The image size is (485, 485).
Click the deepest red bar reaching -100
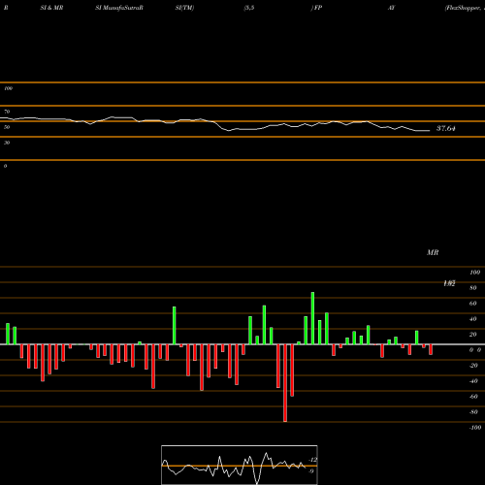tap(285, 383)
